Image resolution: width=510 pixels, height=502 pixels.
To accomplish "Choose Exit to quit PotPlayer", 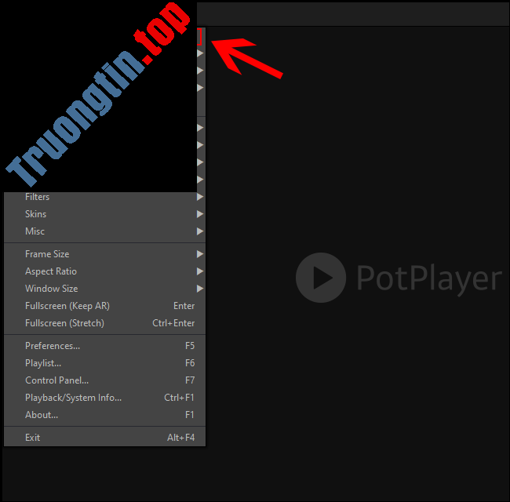I will coord(33,438).
